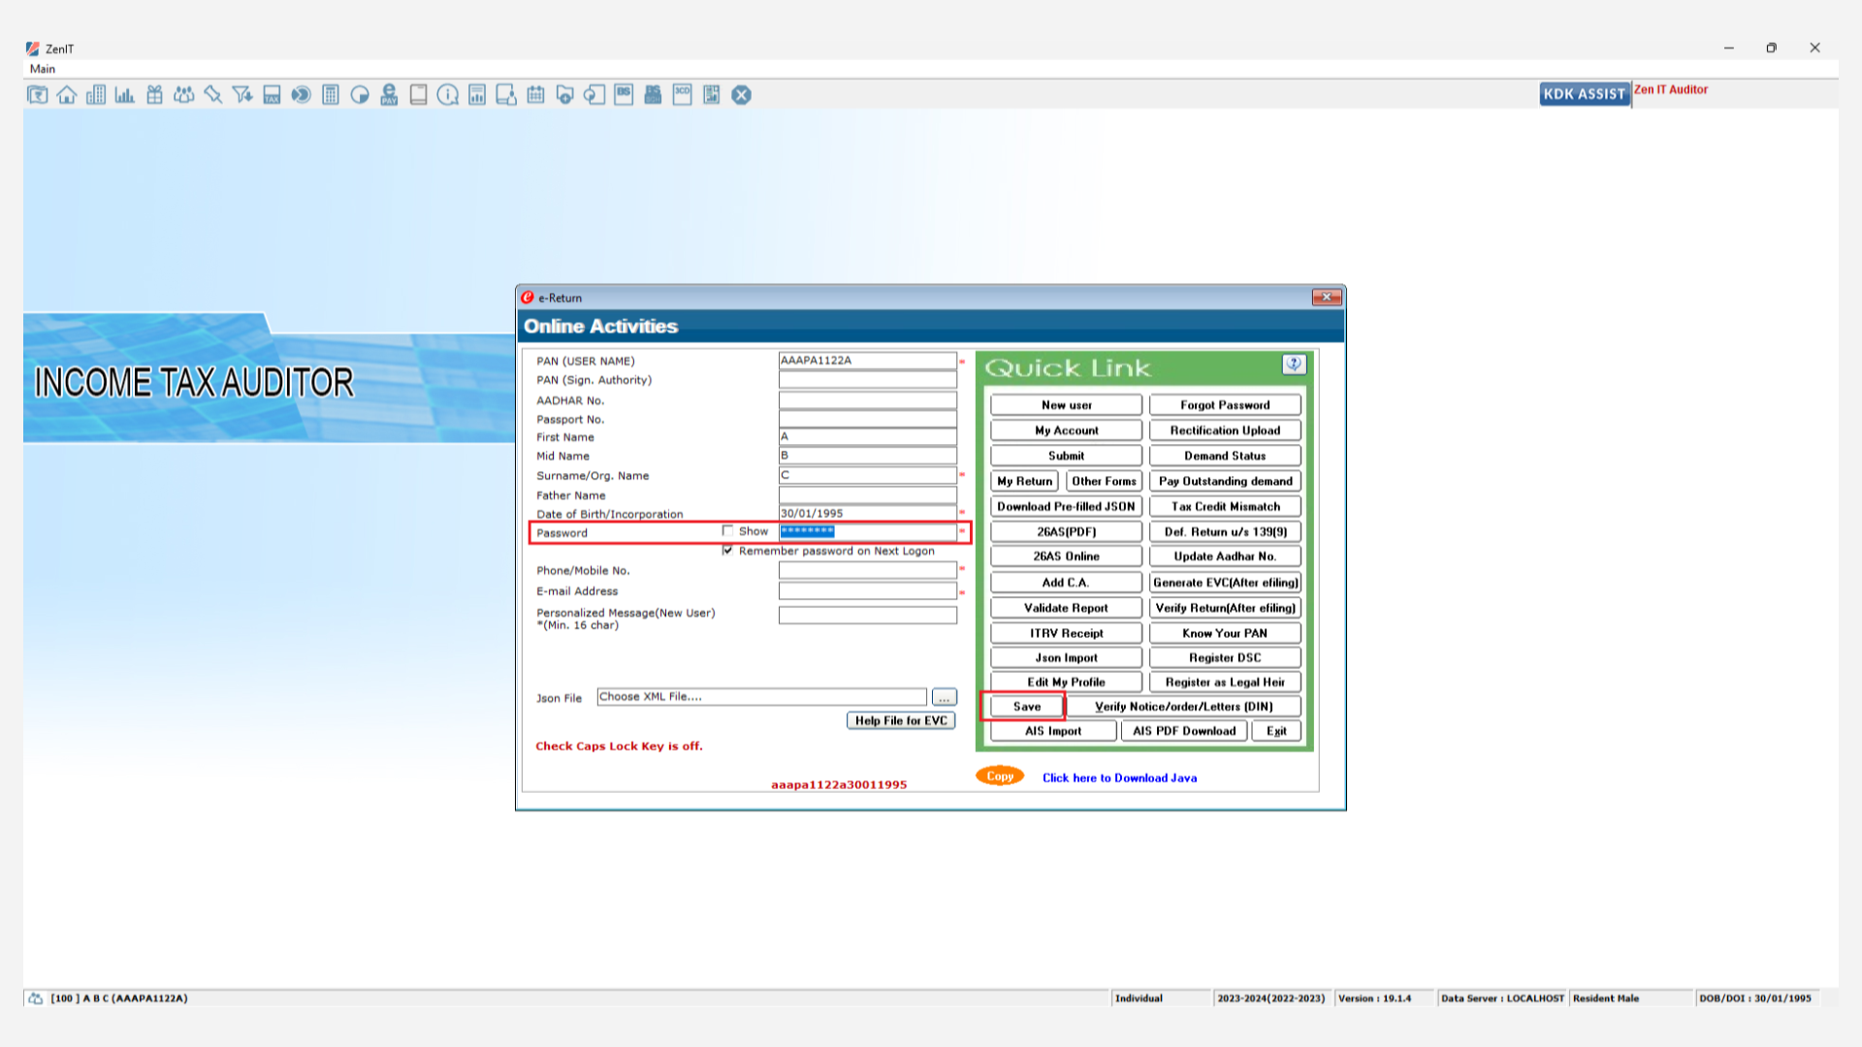Click the New user quick link

click(1066, 405)
